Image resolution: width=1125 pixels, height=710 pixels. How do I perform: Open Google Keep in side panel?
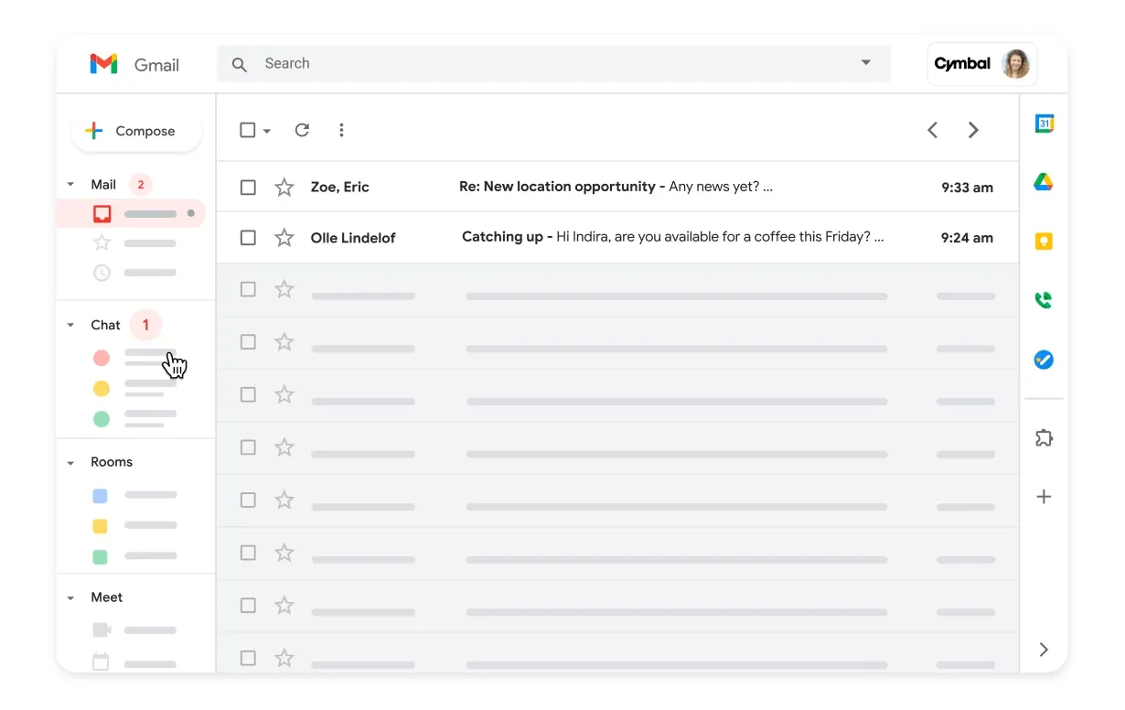(x=1044, y=242)
